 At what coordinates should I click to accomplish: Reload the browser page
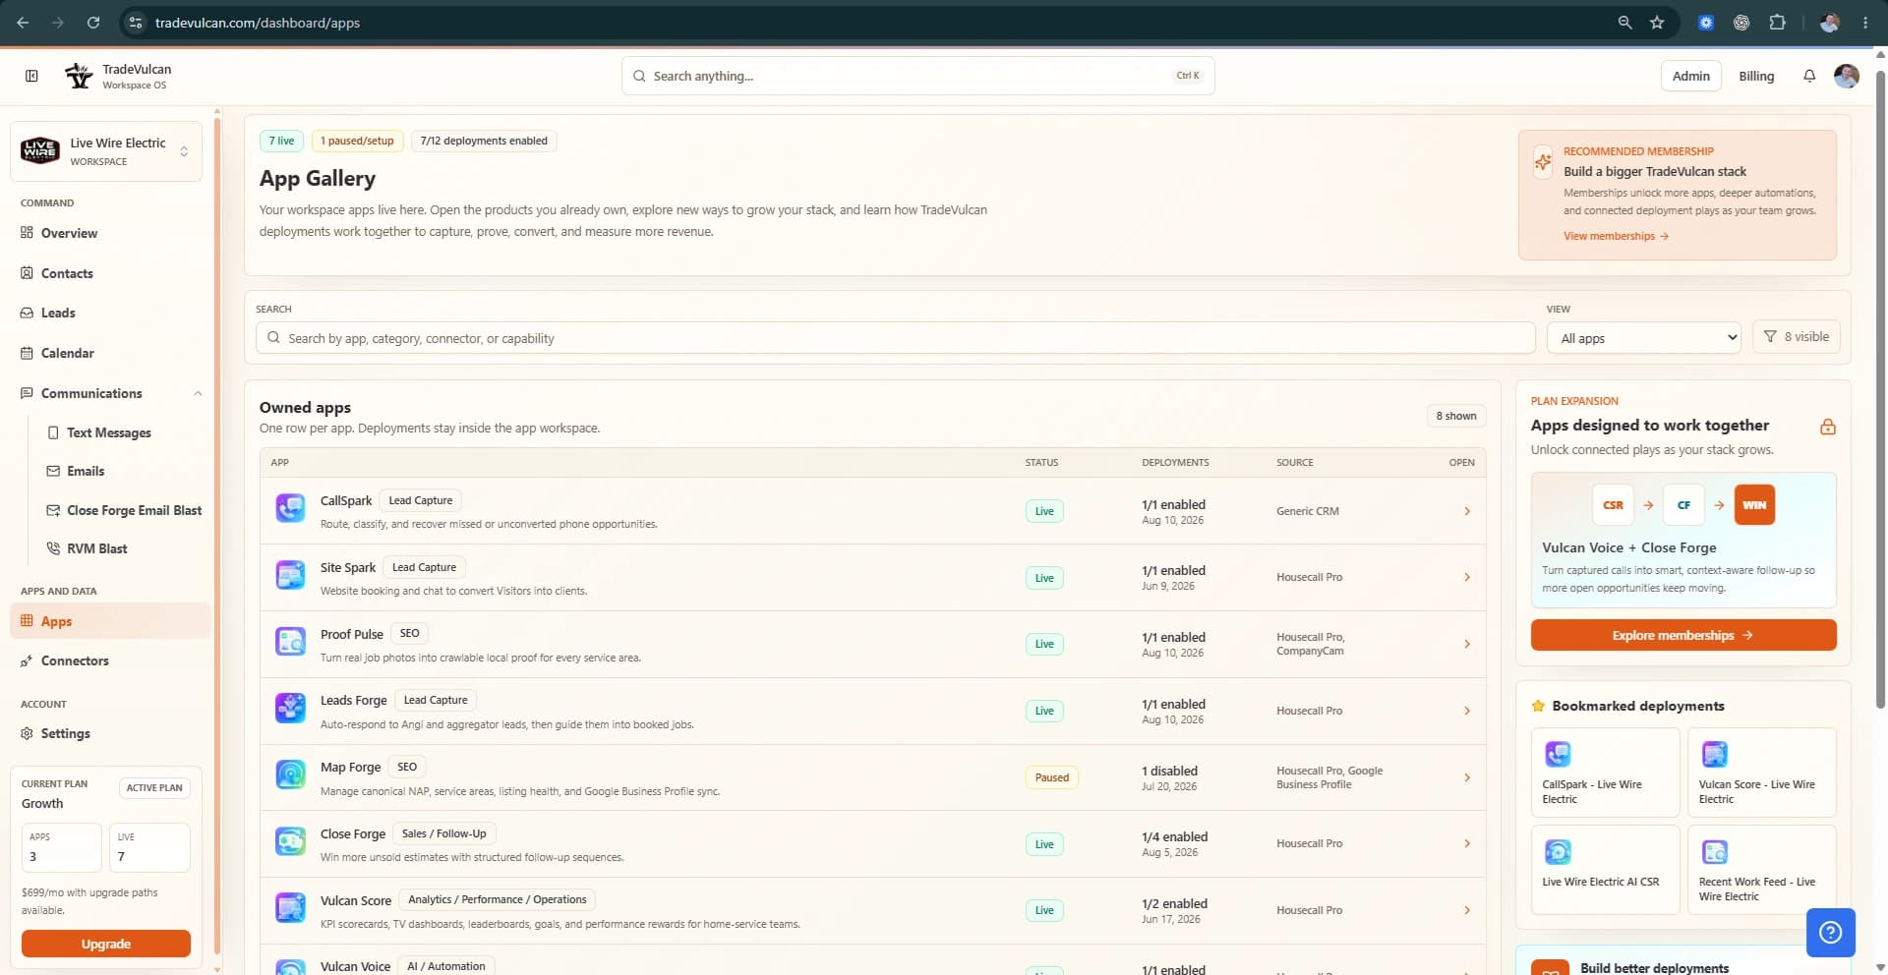93,23
